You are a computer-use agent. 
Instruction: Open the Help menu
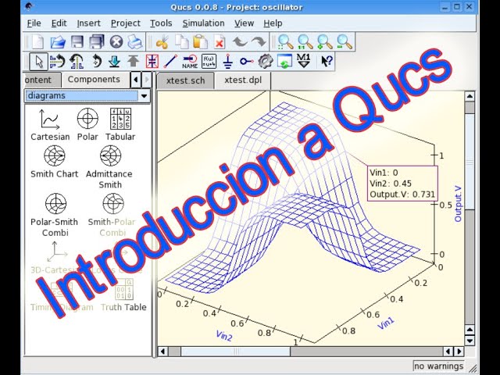273,23
